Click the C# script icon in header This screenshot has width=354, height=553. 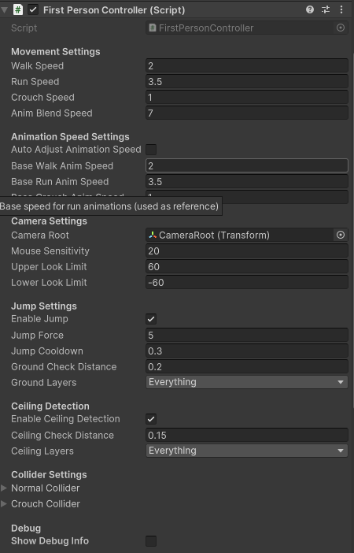click(17, 9)
